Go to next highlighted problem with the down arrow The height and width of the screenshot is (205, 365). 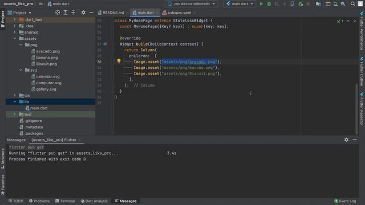[x=355, y=21]
